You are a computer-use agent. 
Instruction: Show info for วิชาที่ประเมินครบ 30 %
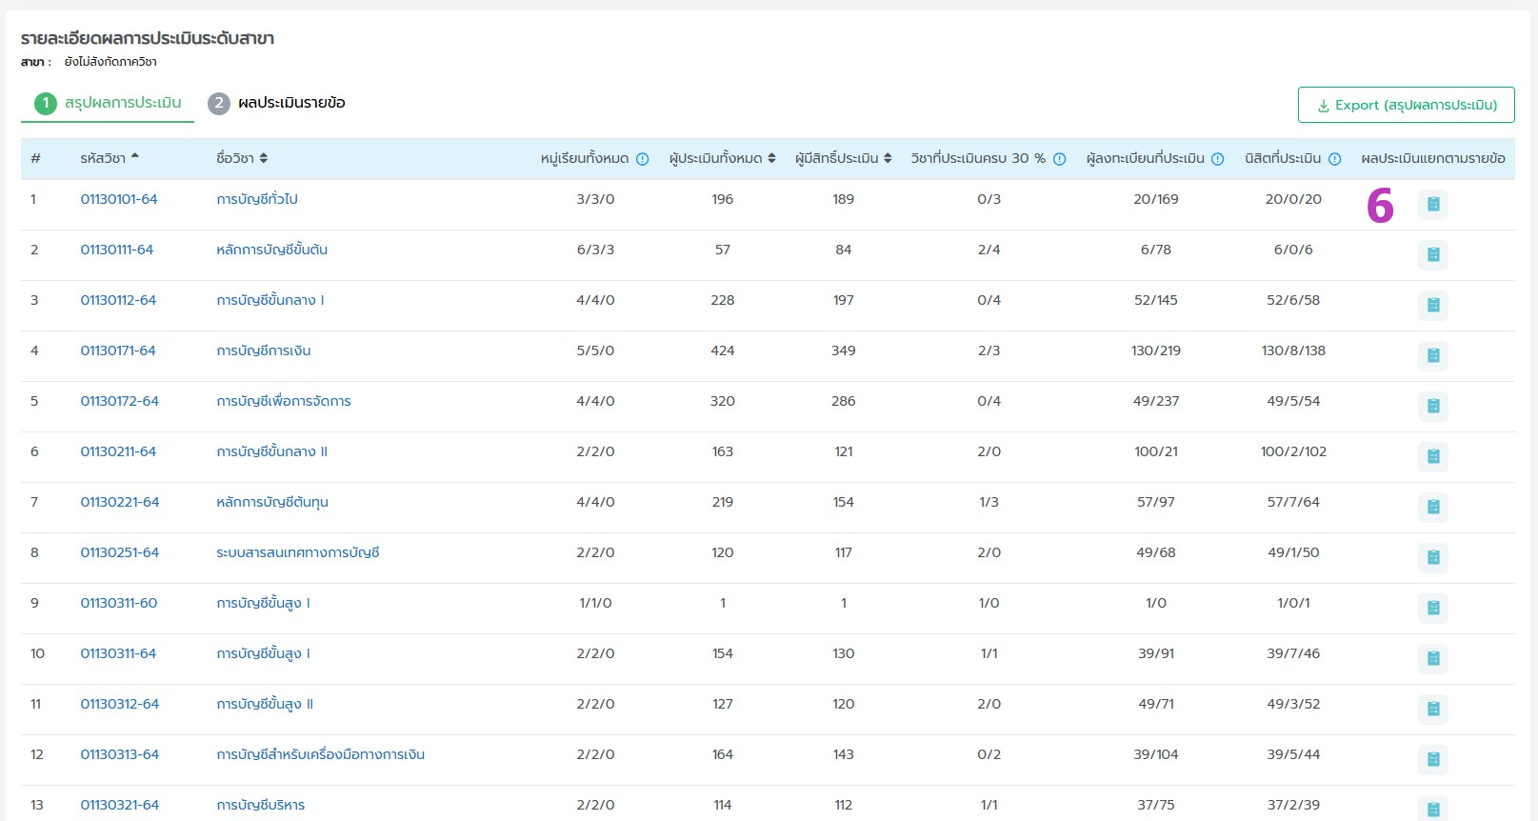coord(1059,159)
